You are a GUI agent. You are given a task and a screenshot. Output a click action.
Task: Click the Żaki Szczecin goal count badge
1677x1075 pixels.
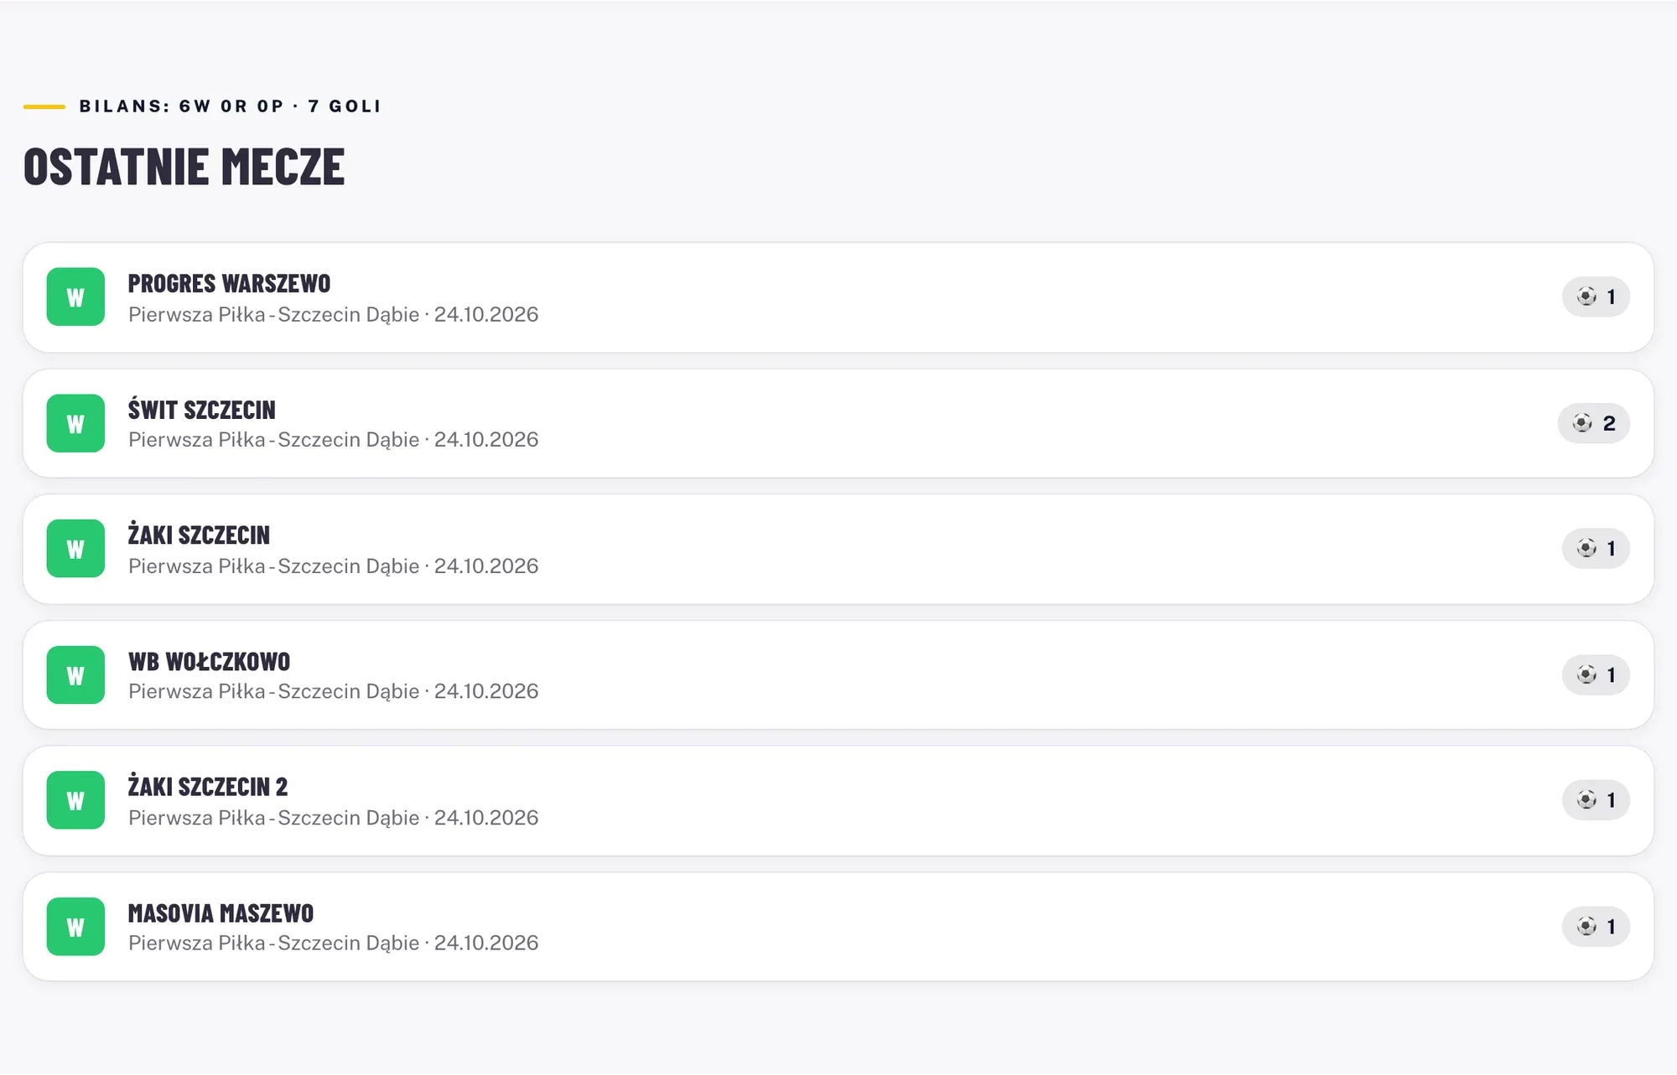(x=1596, y=549)
